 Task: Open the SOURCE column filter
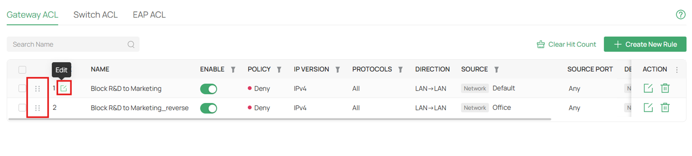coord(497,70)
